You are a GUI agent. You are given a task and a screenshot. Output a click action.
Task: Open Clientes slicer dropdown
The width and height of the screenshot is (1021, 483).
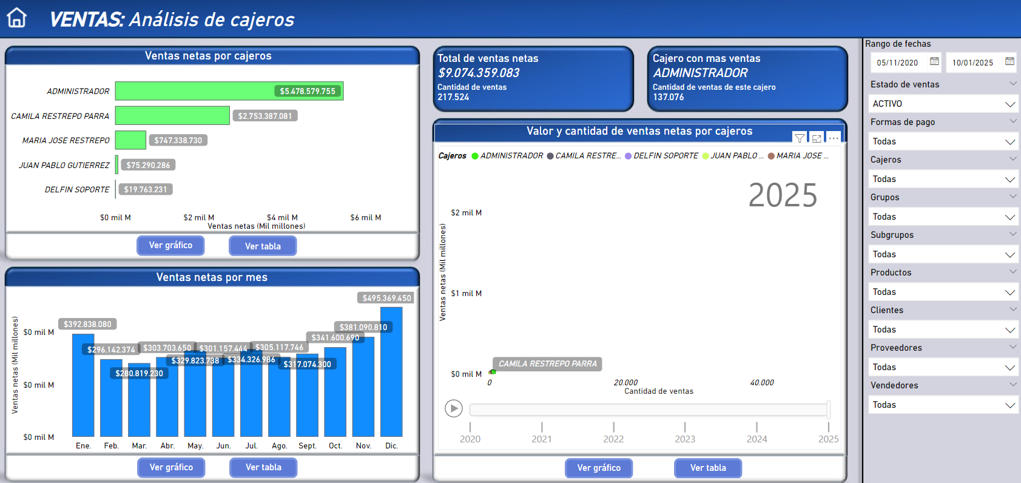pyautogui.click(x=943, y=329)
